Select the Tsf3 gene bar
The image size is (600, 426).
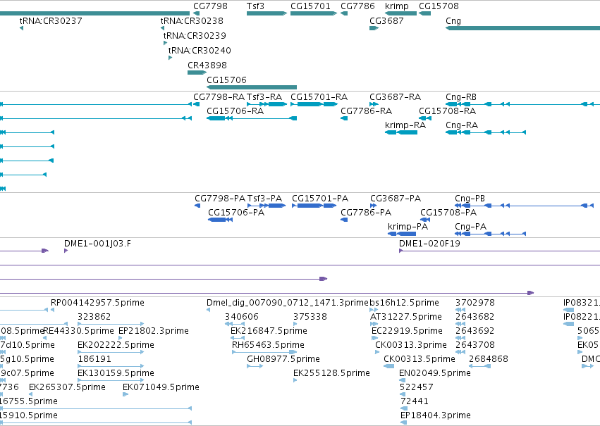(x=267, y=13)
